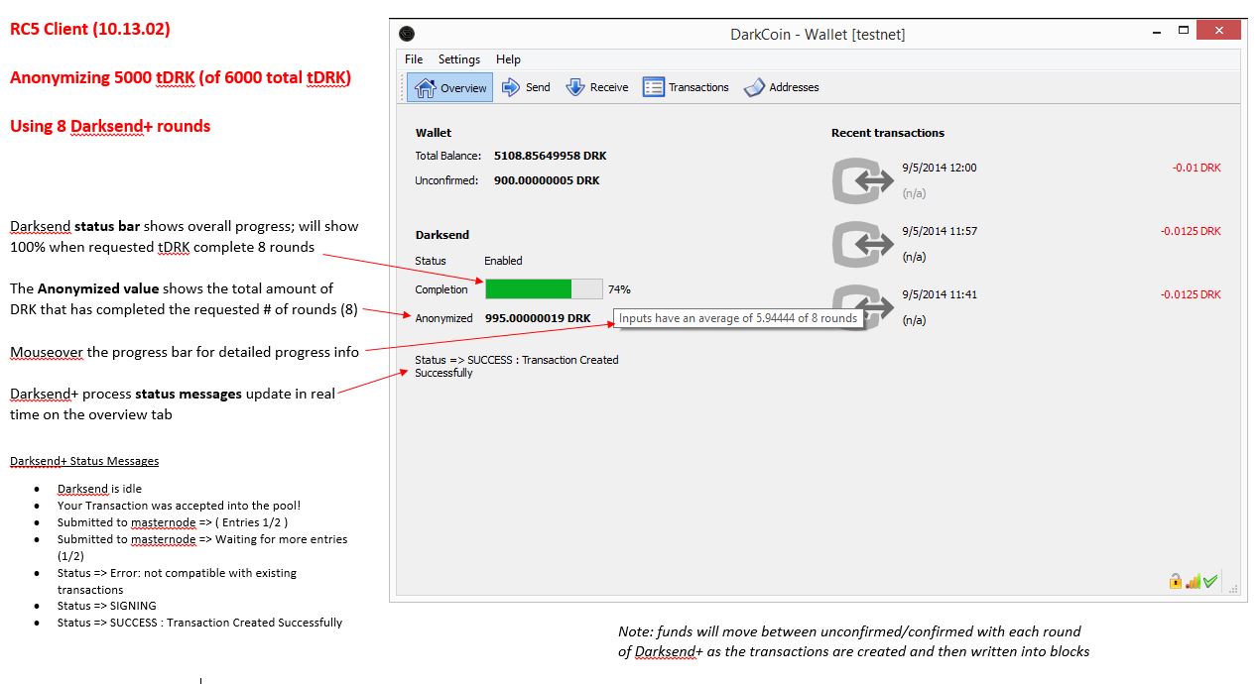Click the '9/5/2014 12:00' transaction date
Image resolution: width=1260 pixels, height=684 pixels.
pos(940,168)
